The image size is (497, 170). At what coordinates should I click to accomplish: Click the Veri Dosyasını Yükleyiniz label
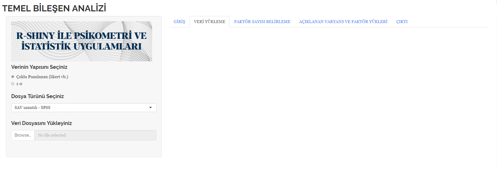pyautogui.click(x=42, y=123)
